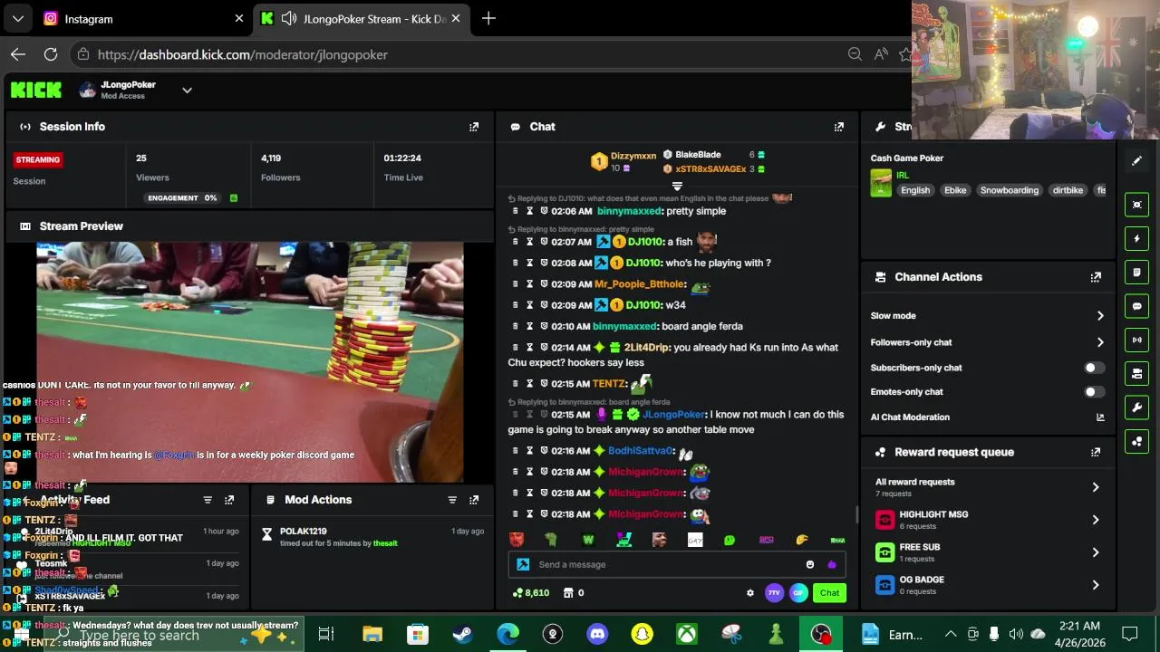Viewport: 1160px width, 652px height.
Task: Expand OG BADGE reward requests
Action: [x=1096, y=585]
